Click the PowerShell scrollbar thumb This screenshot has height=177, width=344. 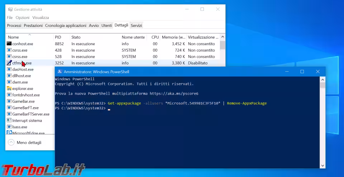[x=322, y=85]
